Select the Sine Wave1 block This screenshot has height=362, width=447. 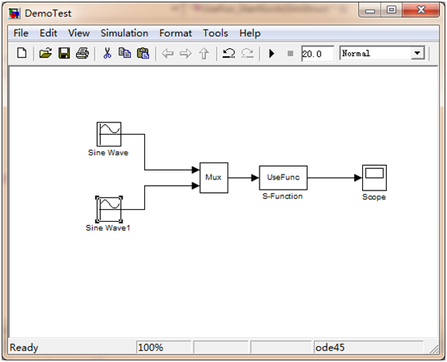(109, 209)
